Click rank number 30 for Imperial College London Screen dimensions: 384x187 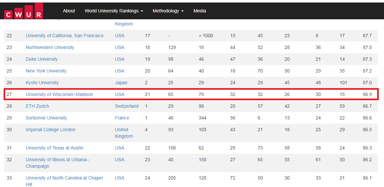point(9,130)
